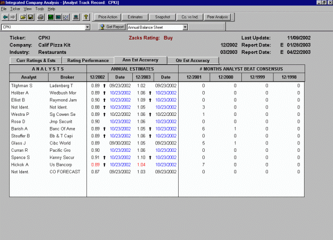Open file using the folder icon
The image size is (333, 240).
pyautogui.click(x=23, y=17)
